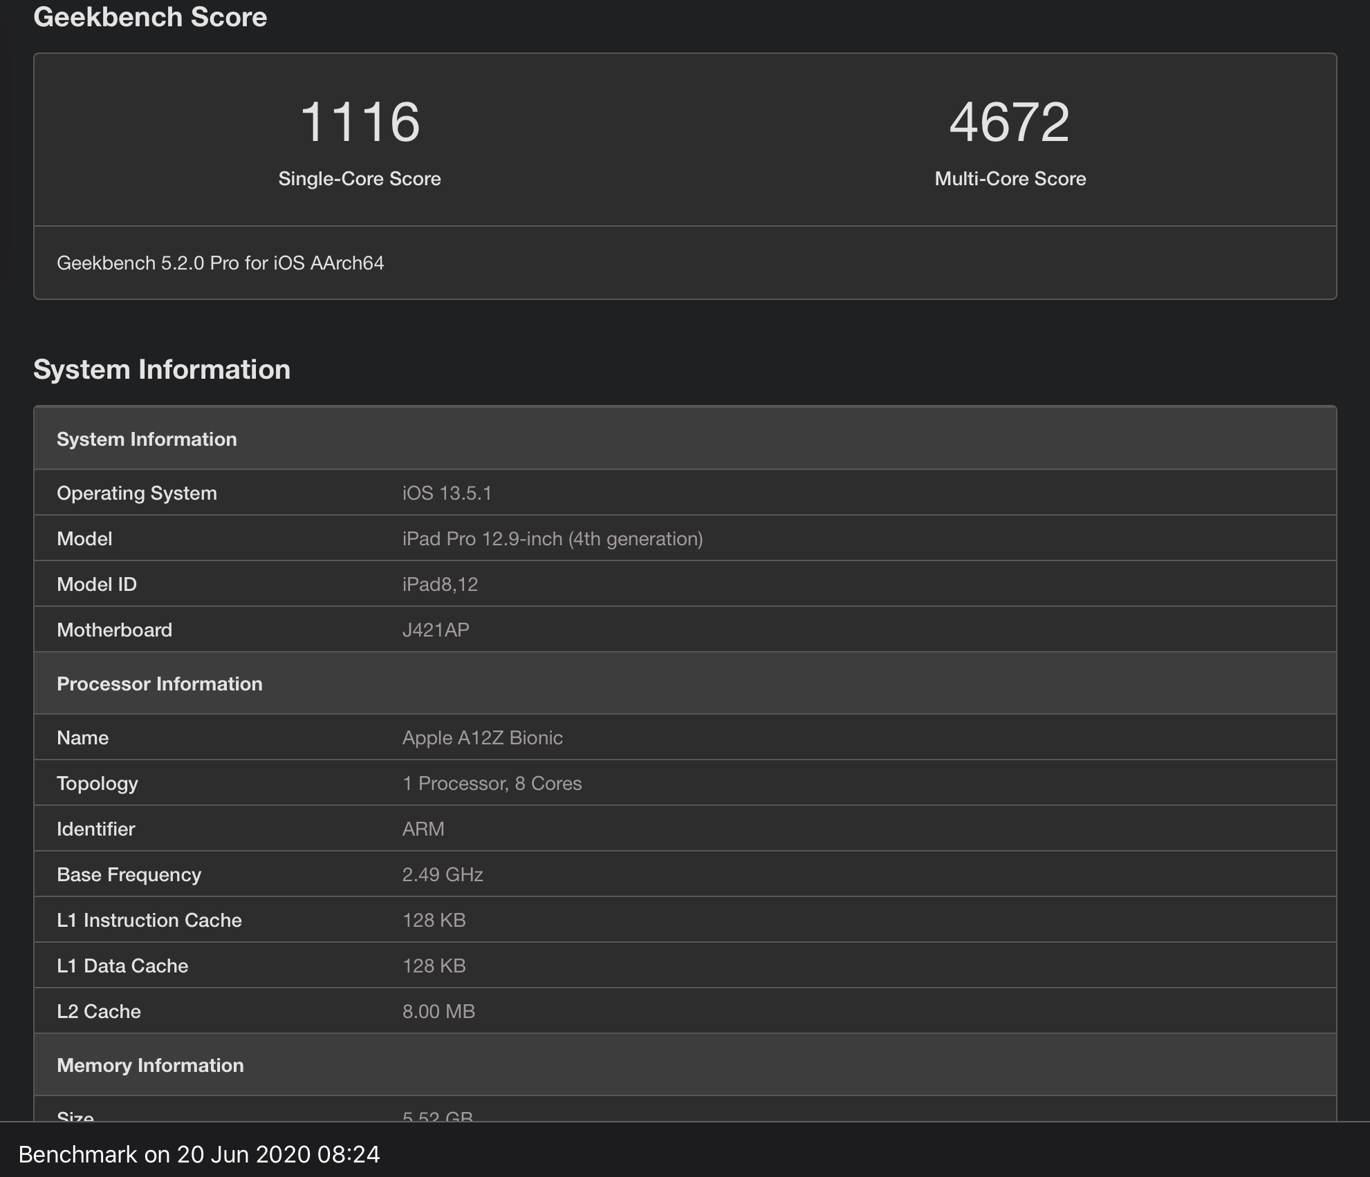Click the Processor Information section header

pos(160,684)
